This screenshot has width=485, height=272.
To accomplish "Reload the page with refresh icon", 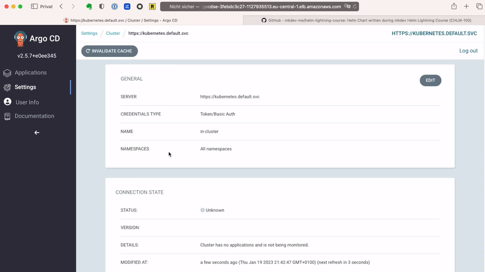I will point(355,7).
